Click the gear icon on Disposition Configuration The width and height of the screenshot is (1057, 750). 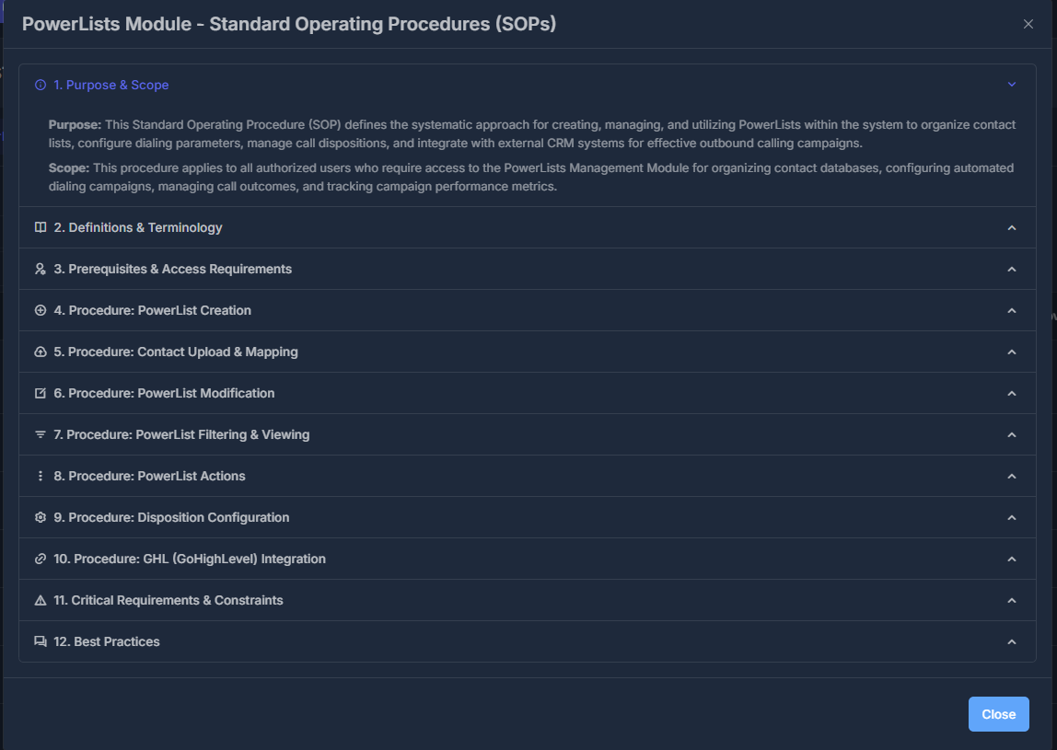(x=39, y=517)
